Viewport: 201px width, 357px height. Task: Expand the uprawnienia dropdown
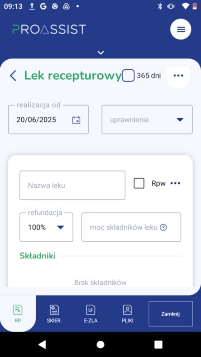[x=147, y=120]
